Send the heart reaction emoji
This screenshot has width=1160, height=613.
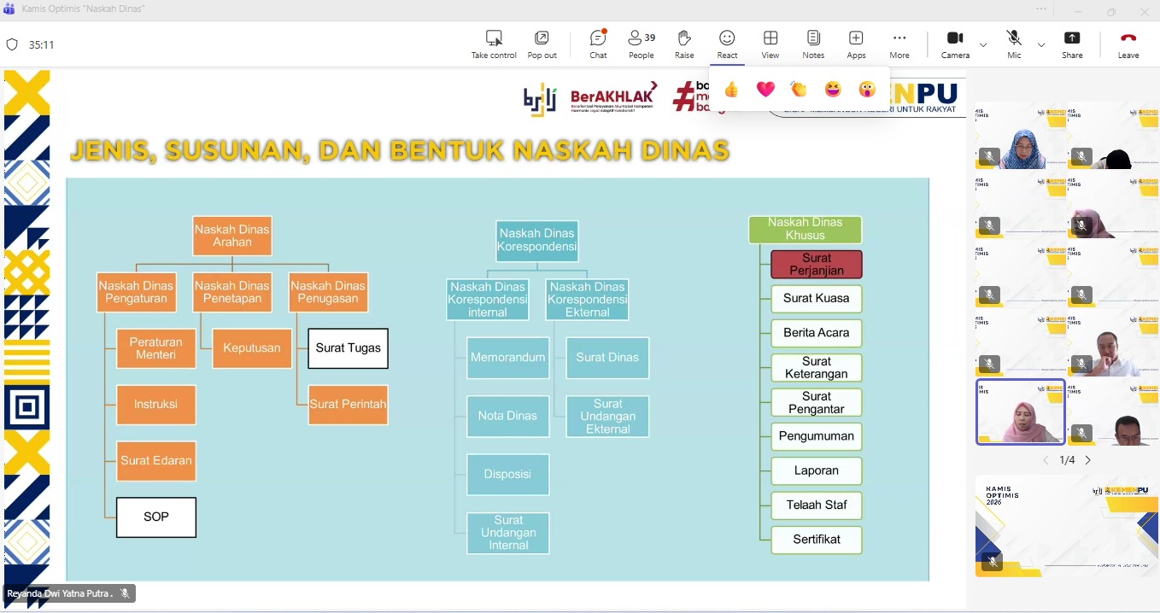765,90
